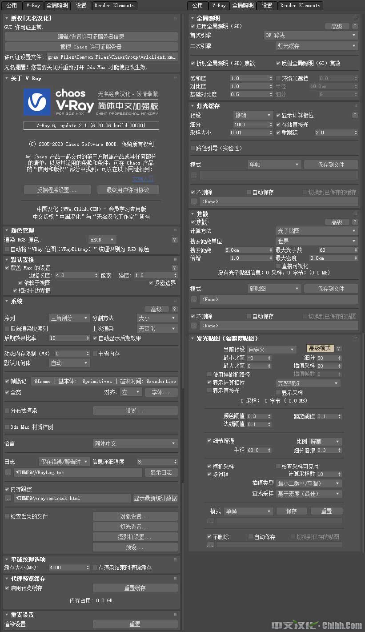This screenshot has width=365, height=632.
Task: Switch to the V-Ray tab in left panel
Action: [33, 5]
